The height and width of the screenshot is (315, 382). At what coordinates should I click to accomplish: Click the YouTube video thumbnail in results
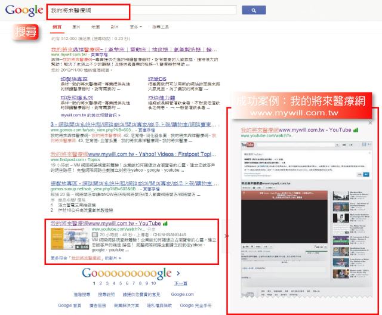(70, 239)
